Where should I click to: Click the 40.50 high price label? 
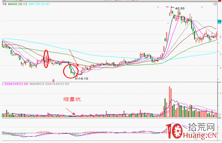(180, 8)
